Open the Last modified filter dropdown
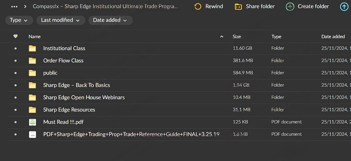This screenshot has width=351, height=161. coord(60,20)
